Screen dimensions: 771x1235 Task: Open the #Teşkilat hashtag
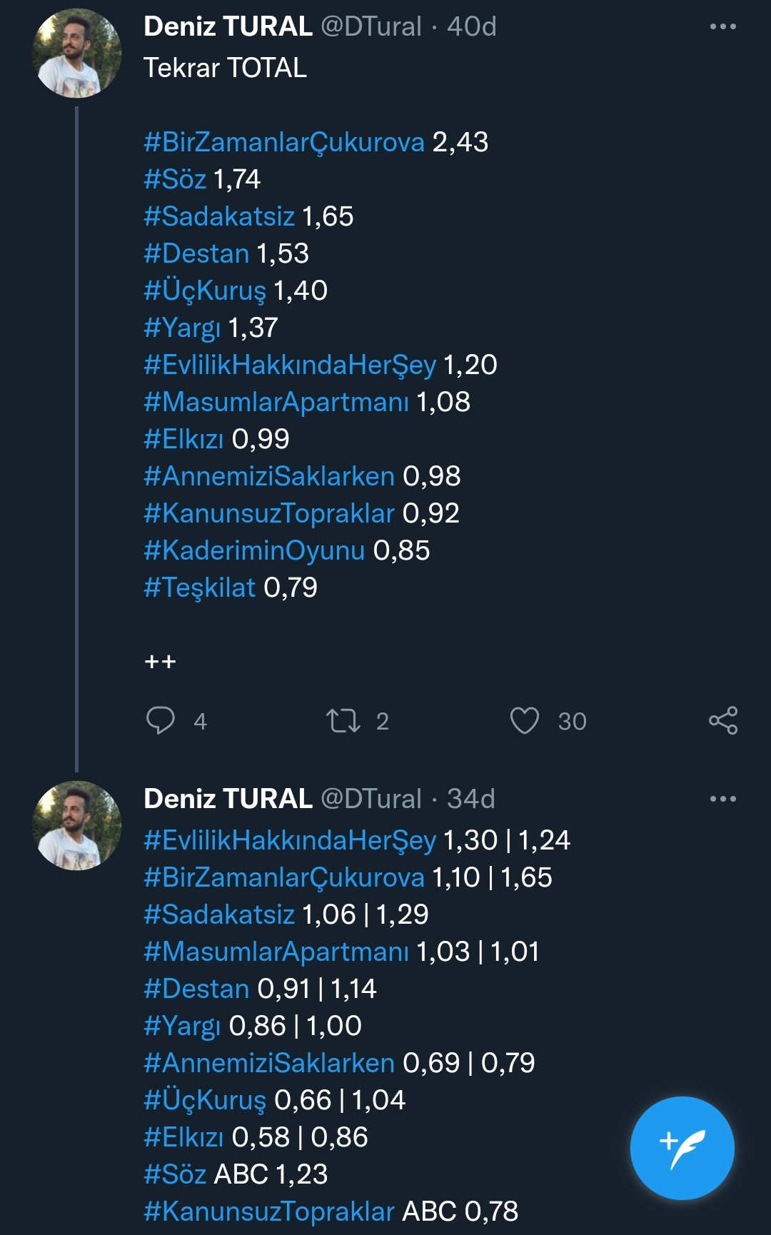(199, 588)
